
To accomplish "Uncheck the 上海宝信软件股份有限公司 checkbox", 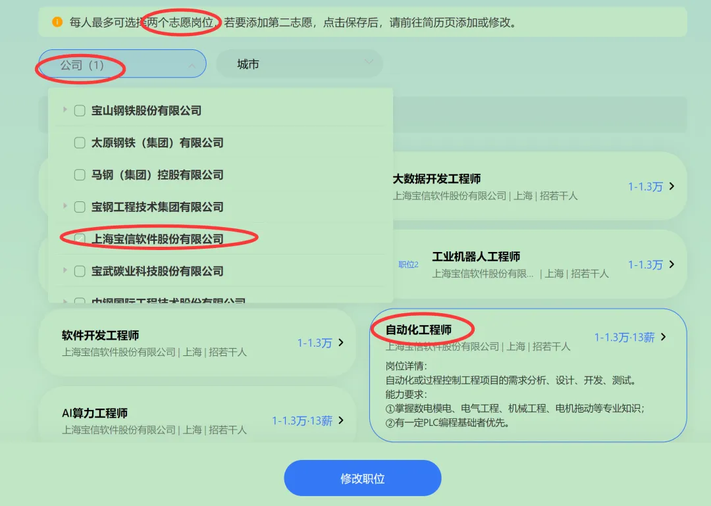I will 80,239.
